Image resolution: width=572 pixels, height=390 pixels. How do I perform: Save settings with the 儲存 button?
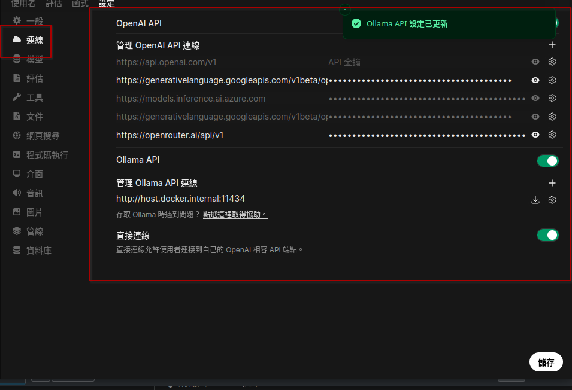coord(546,362)
